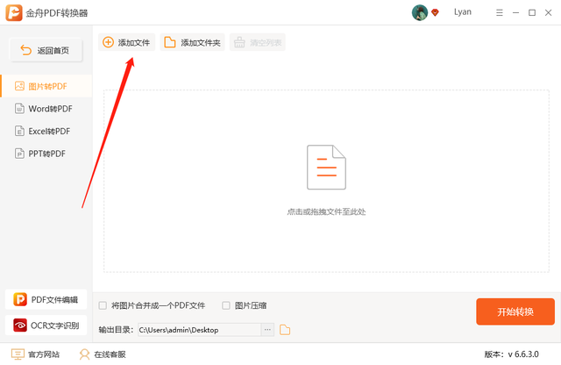Viewport: 561px width, 365px height.
Task: Launch the OCR text recognition tool
Action: (46, 326)
